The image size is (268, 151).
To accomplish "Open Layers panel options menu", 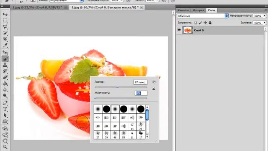I will [265, 10].
